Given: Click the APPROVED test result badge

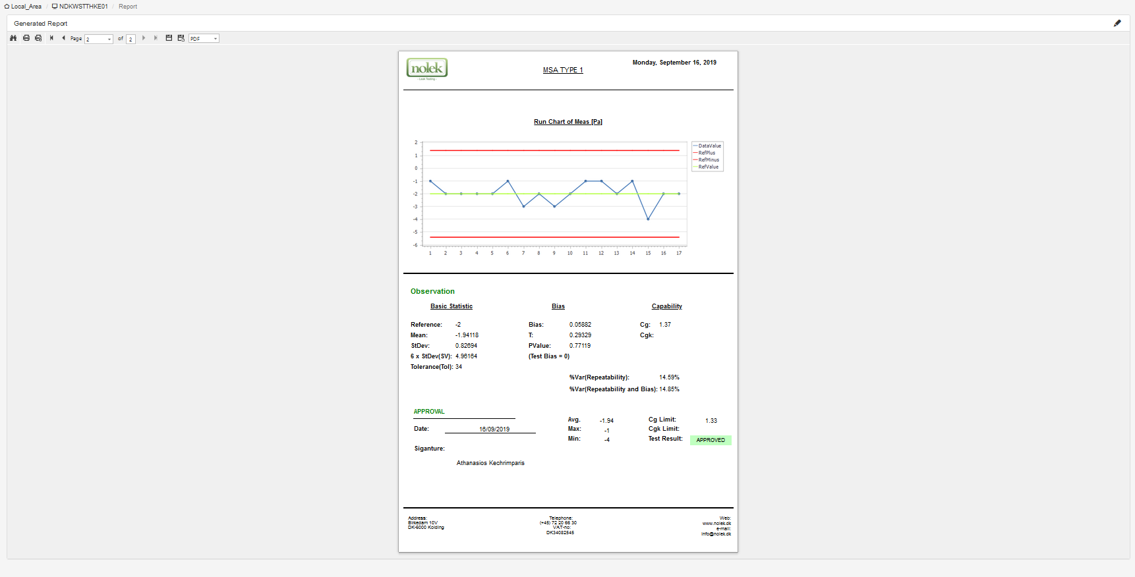Looking at the screenshot, I should pos(711,440).
